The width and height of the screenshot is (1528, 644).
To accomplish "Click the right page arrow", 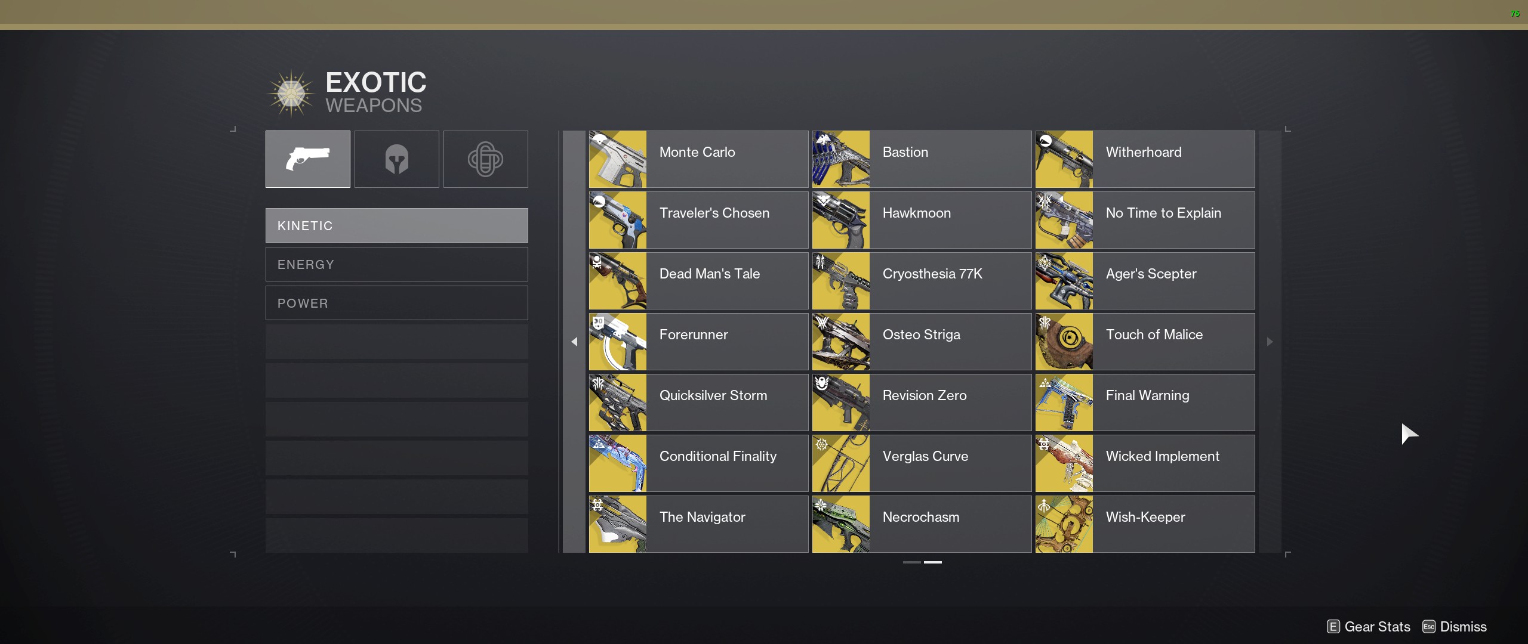I will (x=1270, y=342).
